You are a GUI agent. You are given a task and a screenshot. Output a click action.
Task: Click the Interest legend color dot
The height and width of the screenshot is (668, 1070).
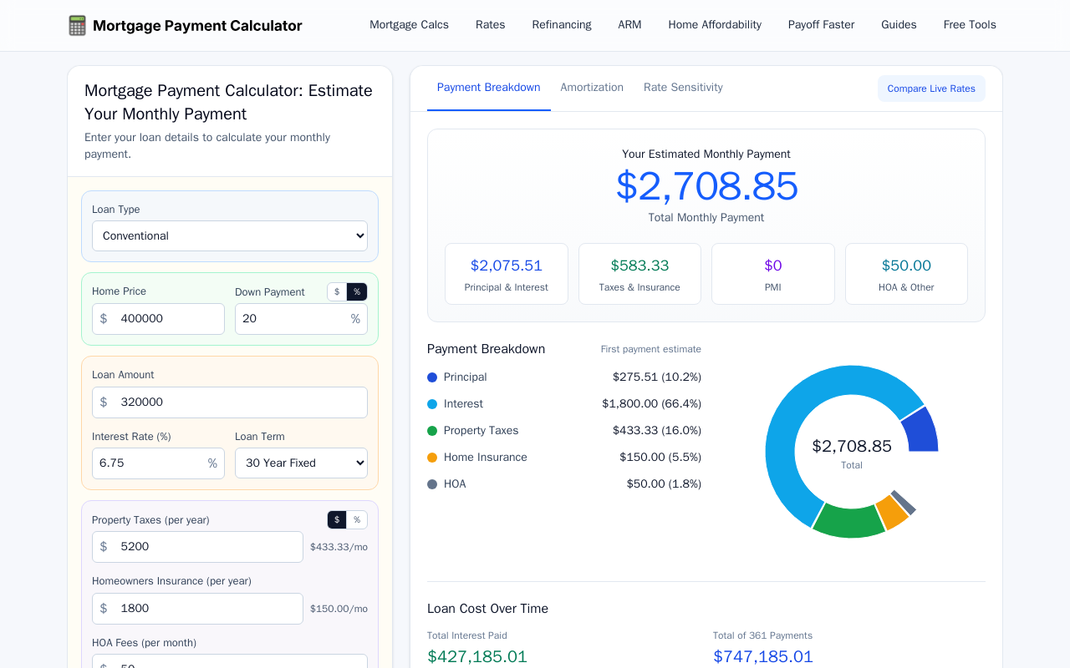coord(432,404)
